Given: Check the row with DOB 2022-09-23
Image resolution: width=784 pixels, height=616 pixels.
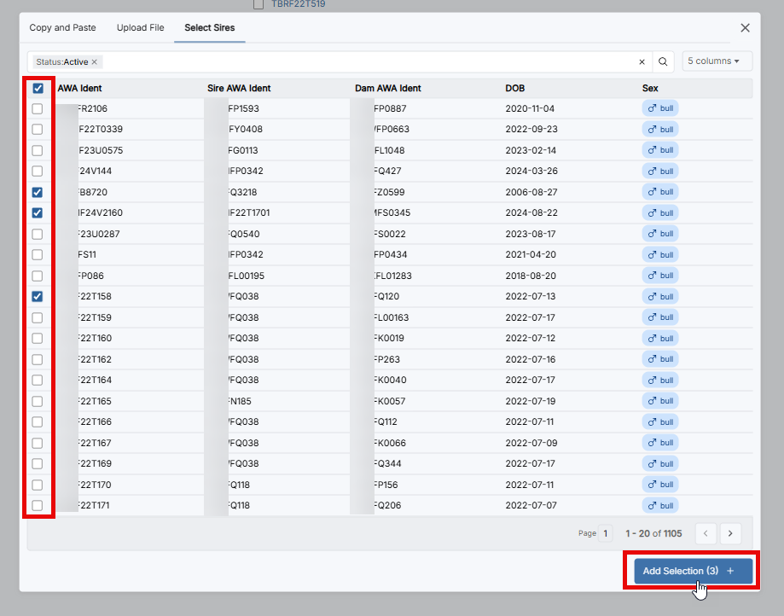Looking at the screenshot, I should point(38,130).
